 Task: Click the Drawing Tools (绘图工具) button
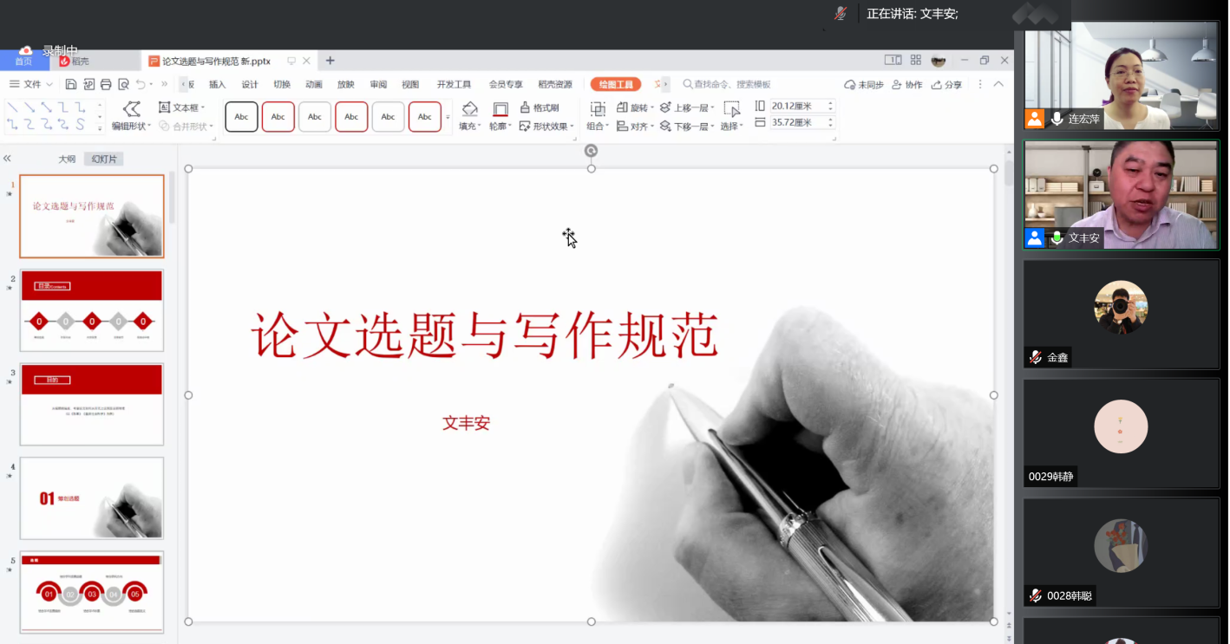click(616, 85)
